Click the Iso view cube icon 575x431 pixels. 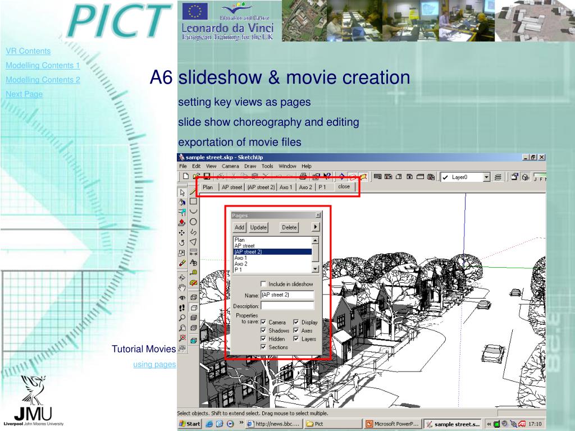point(526,177)
